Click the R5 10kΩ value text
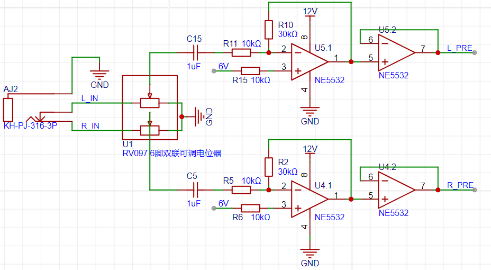 click(x=251, y=181)
